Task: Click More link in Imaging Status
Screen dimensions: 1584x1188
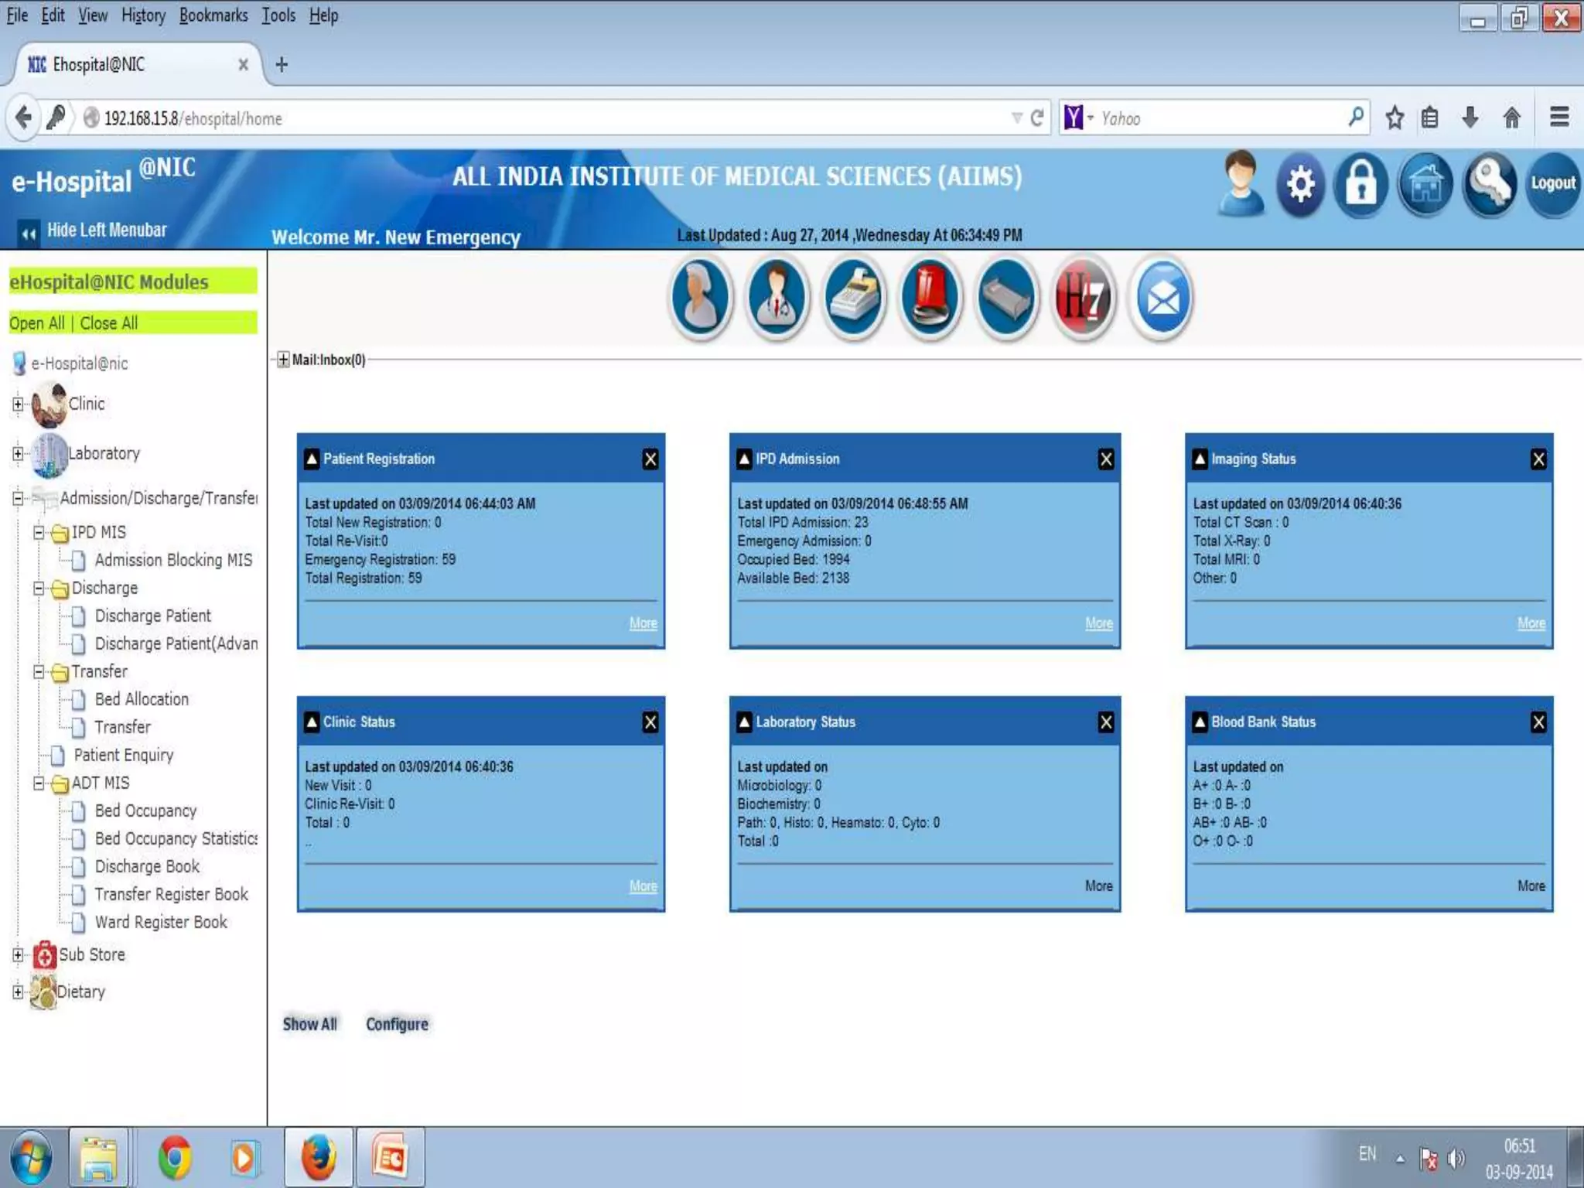Action: coord(1531,623)
